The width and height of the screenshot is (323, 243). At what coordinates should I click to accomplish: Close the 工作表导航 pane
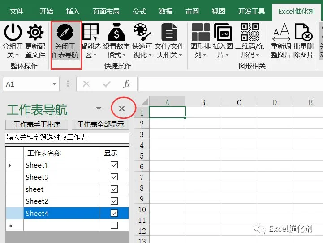[x=122, y=109]
